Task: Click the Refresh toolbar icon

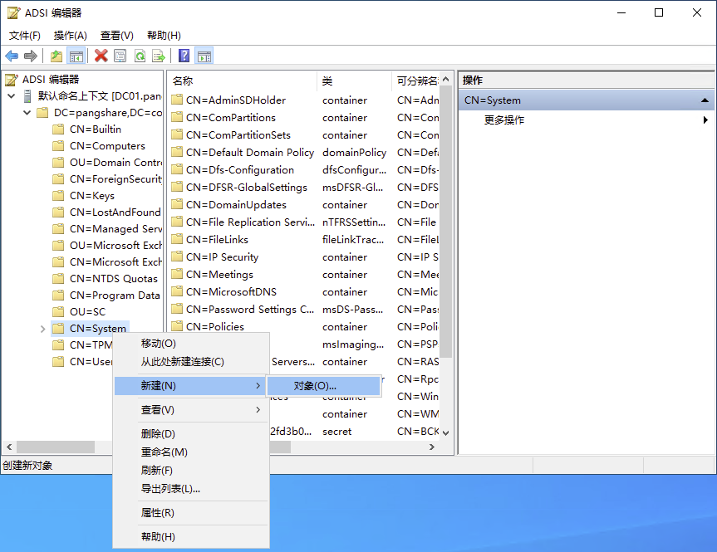Action: [x=140, y=56]
